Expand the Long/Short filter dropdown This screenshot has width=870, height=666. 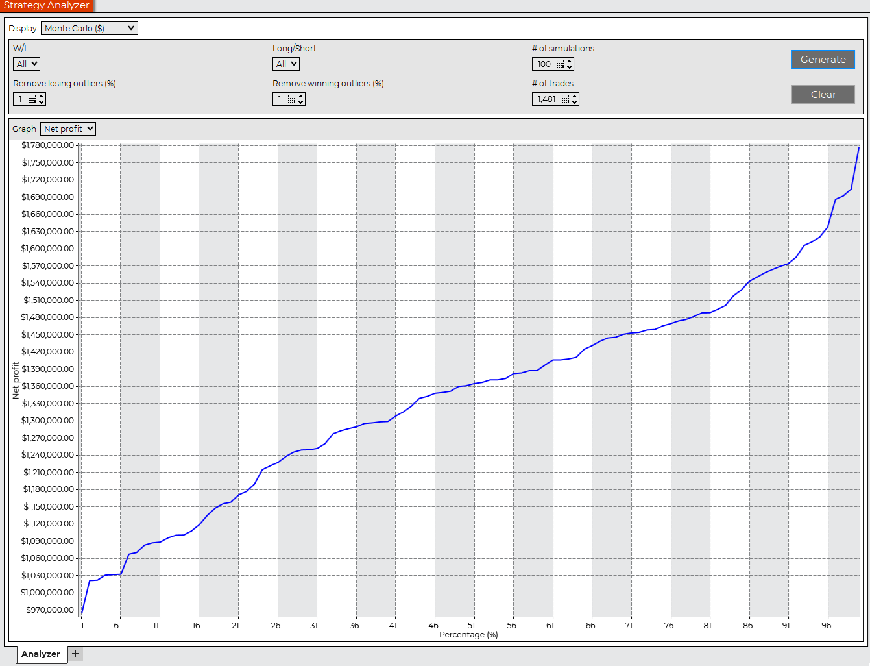click(286, 64)
